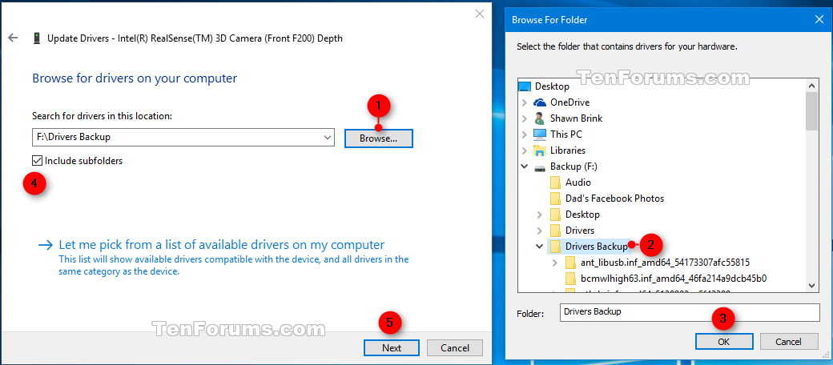Click the This PC computer icon
The image size is (833, 365).
coord(540,134)
